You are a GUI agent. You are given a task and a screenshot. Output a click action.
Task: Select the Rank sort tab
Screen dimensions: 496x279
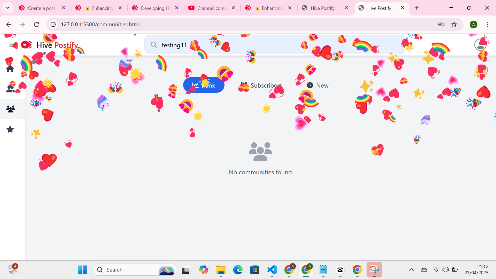204,85
